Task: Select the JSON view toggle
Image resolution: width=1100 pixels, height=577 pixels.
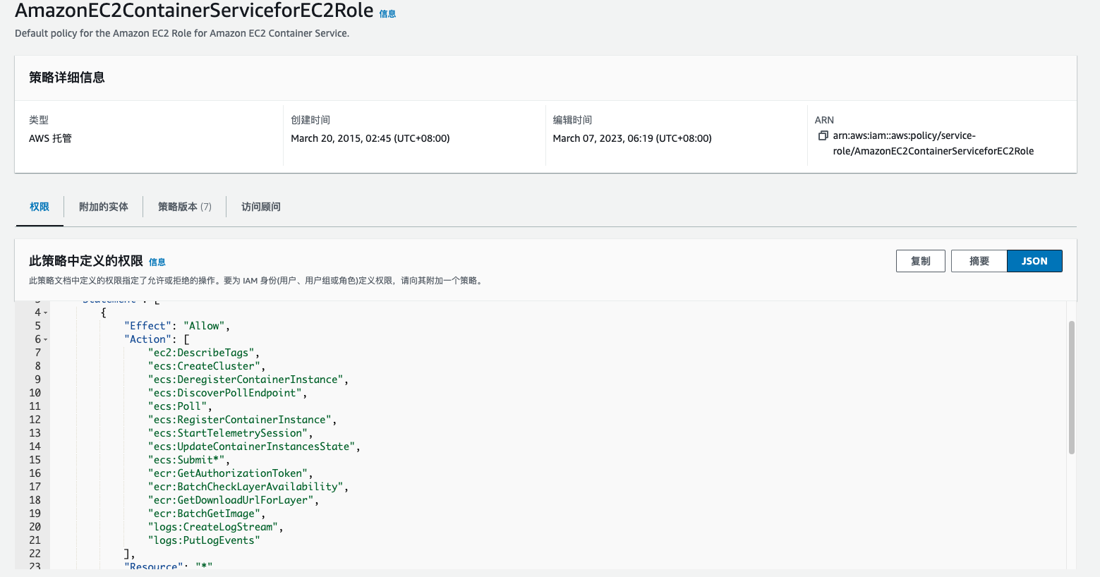Action: [x=1034, y=261]
